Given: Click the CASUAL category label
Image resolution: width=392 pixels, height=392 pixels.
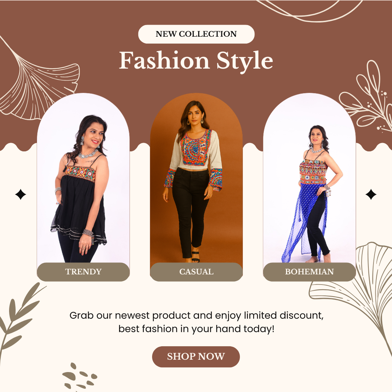Looking at the screenshot, I should (196, 272).
